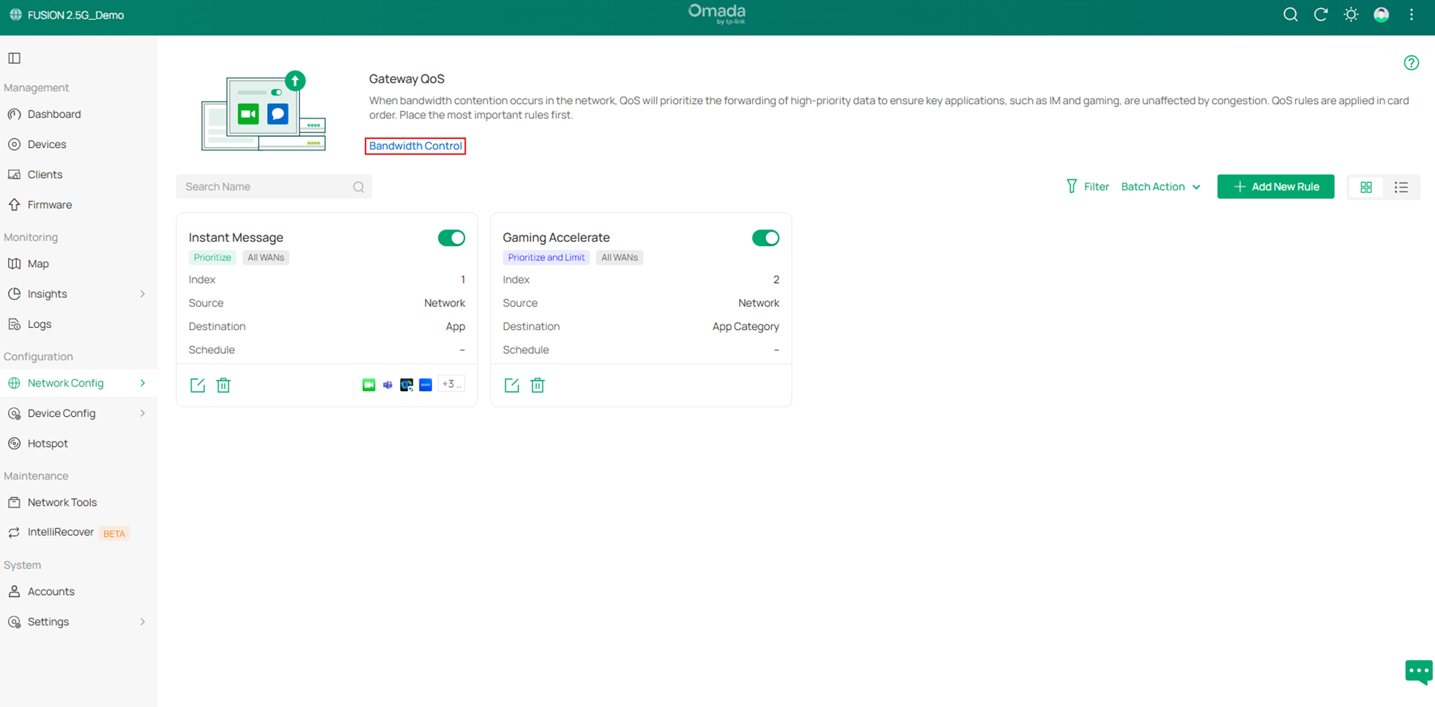1435x707 pixels.
Task: Toggle the light/dark theme sun icon
Action: [1351, 15]
